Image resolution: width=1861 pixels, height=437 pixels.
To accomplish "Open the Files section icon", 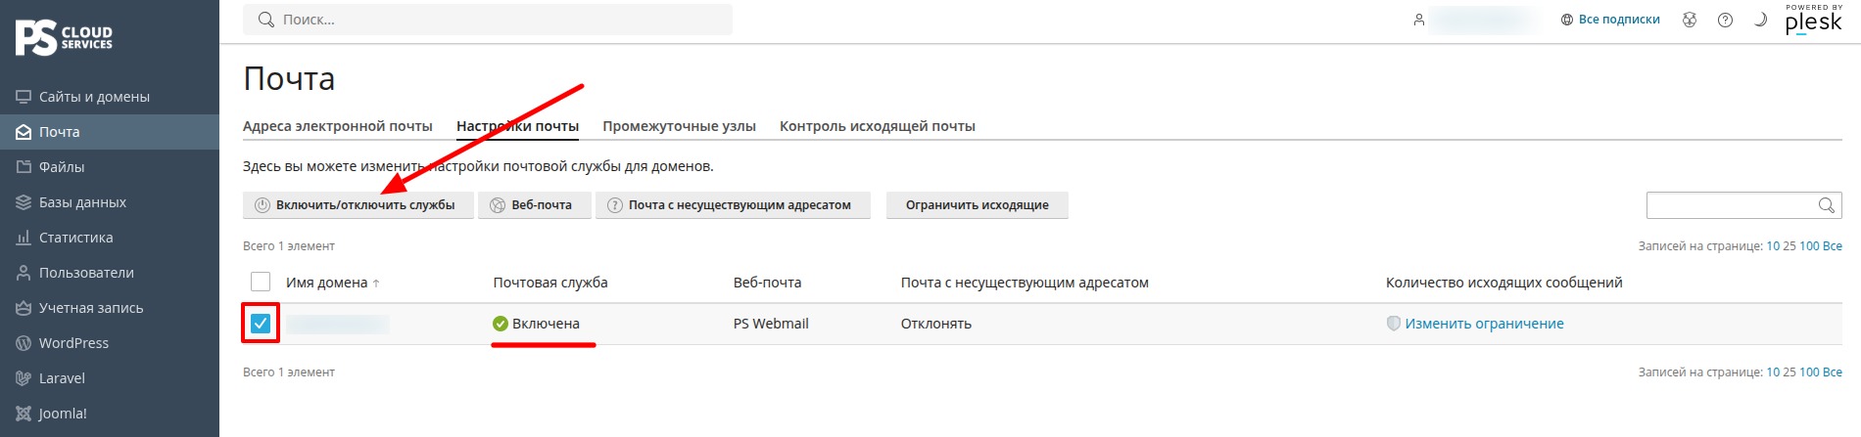I will 24,167.
